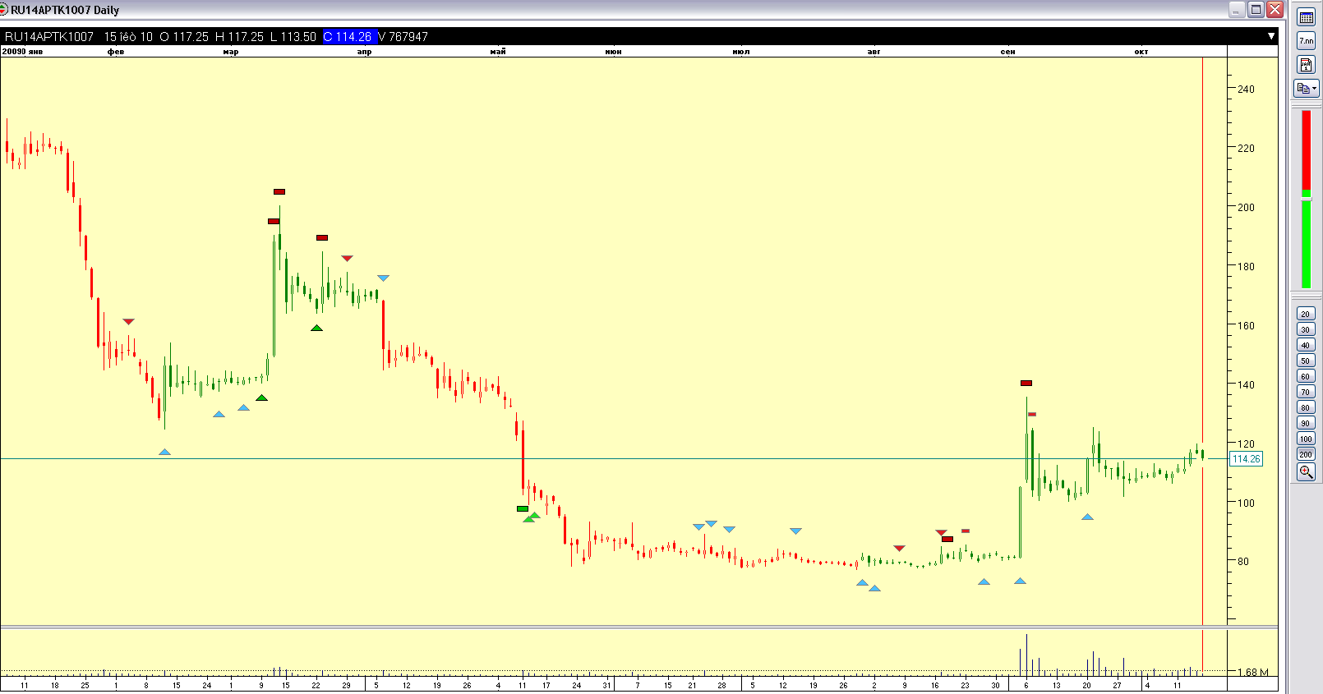Select the 100 bars preset
The height and width of the screenshot is (694, 1323).
point(1306,439)
